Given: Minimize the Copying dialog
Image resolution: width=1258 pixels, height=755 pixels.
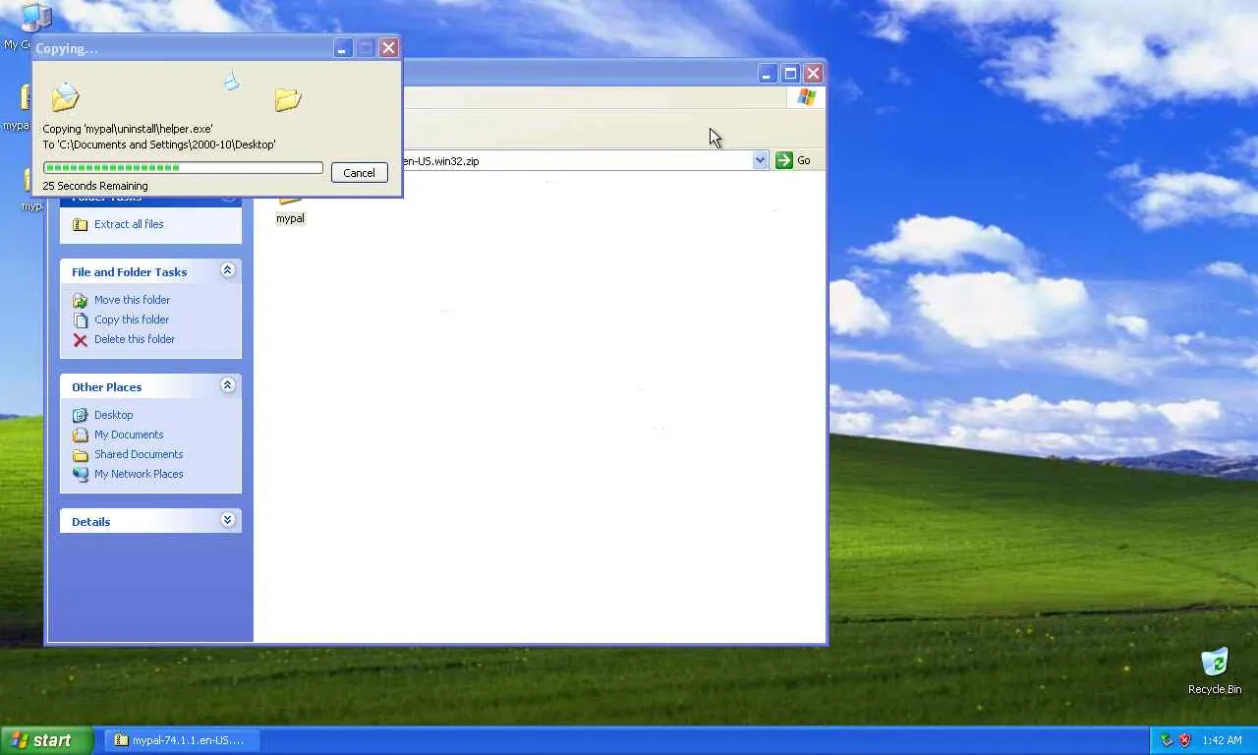Looking at the screenshot, I should pos(343,48).
